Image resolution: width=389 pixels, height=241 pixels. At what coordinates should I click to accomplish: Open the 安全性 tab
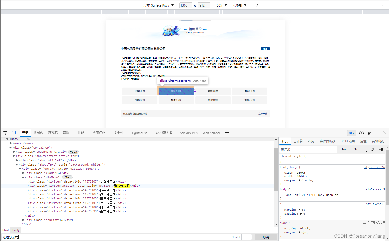click(118, 133)
